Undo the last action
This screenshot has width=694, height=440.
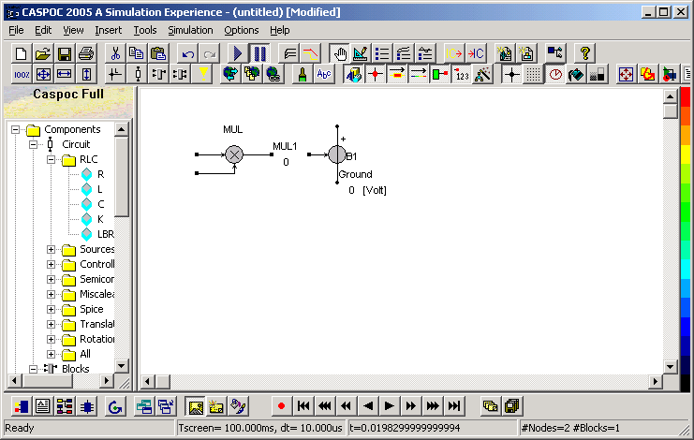tap(187, 53)
